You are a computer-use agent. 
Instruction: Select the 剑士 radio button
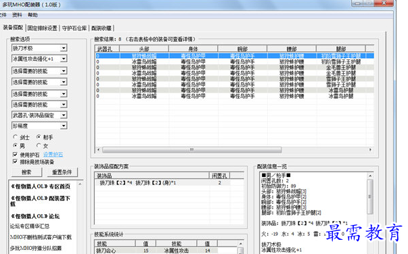tap(16, 137)
